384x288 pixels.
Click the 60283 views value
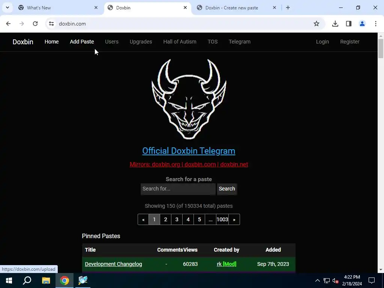tap(190, 264)
